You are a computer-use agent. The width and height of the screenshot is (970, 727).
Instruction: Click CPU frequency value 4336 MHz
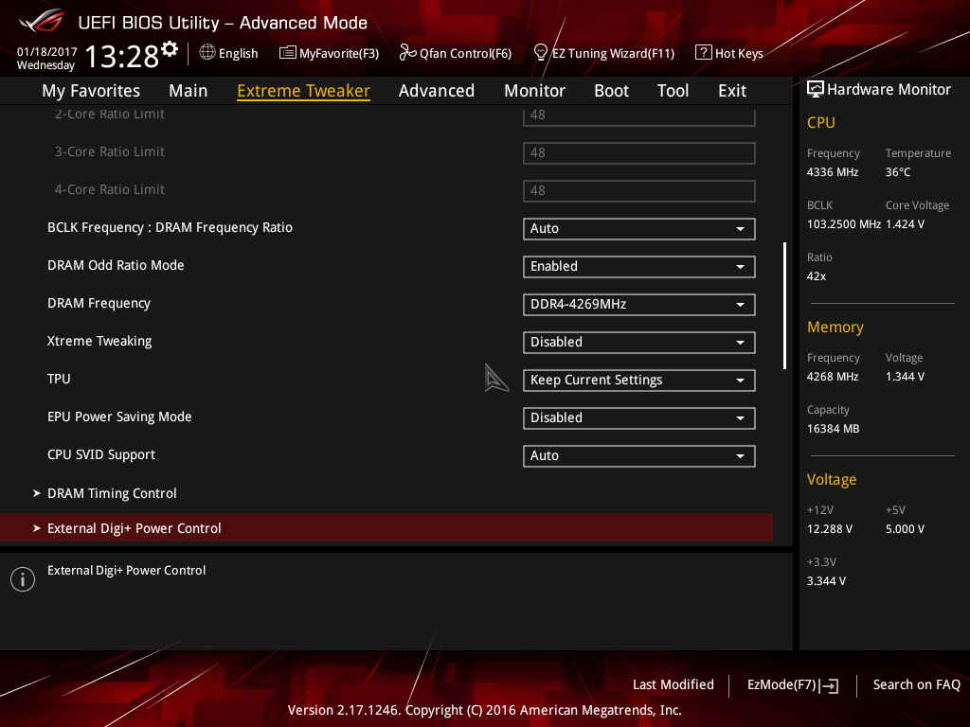[833, 172]
